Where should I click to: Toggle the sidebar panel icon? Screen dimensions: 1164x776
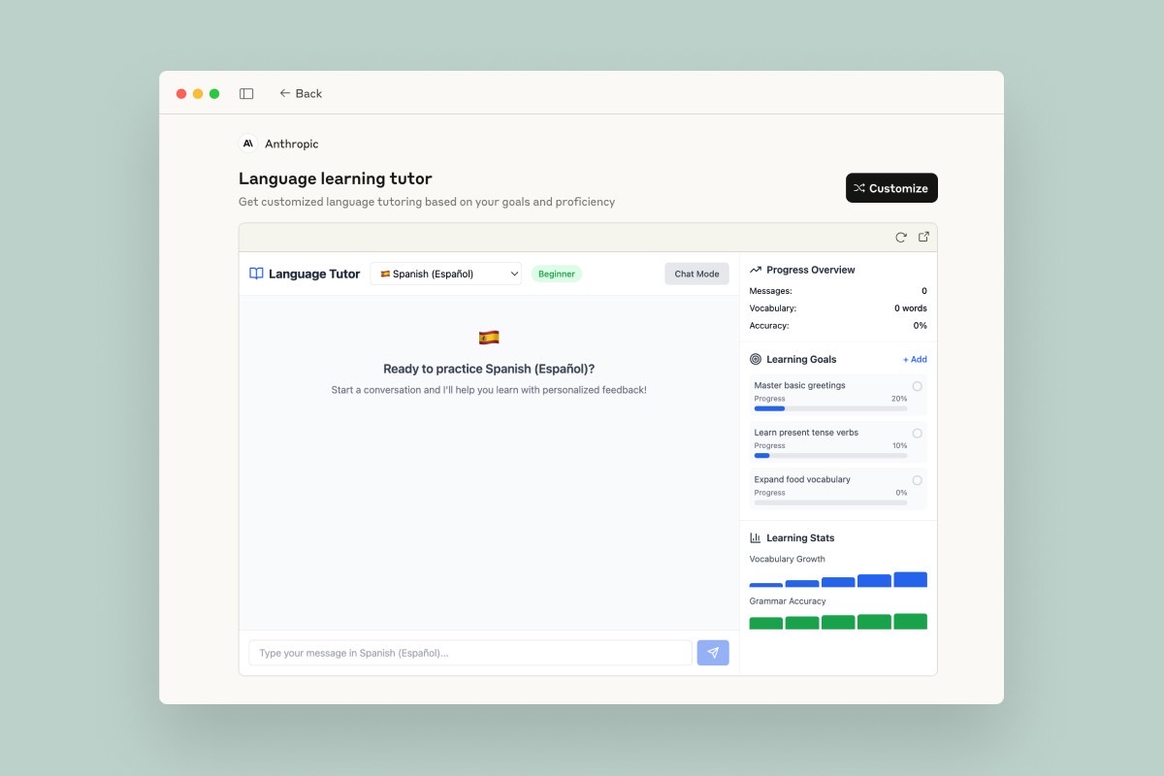pyautogui.click(x=246, y=94)
